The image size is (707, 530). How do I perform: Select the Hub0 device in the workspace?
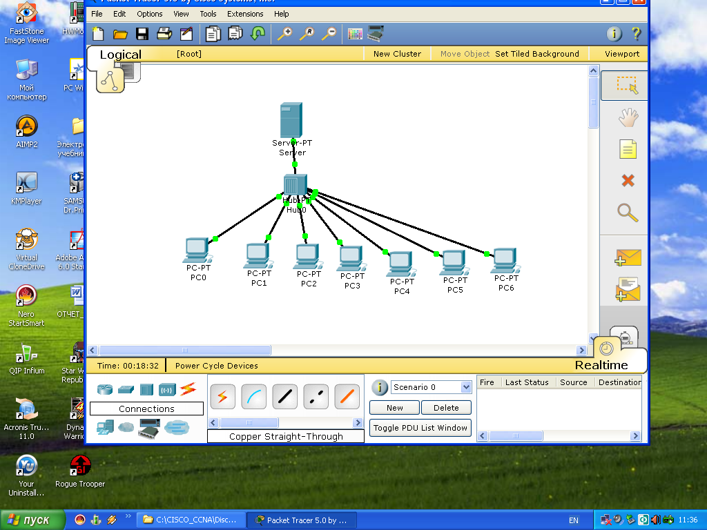(296, 185)
